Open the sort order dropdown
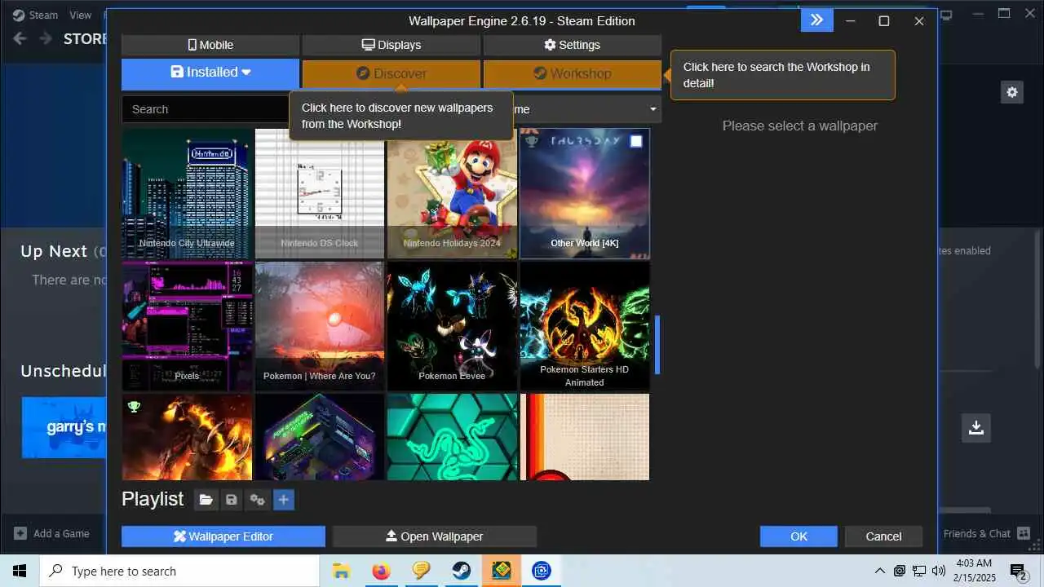Screen dimensions: 1044x587 [x=587, y=109]
